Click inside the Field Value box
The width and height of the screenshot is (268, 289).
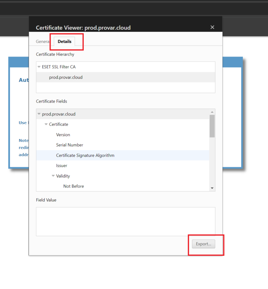click(125, 221)
